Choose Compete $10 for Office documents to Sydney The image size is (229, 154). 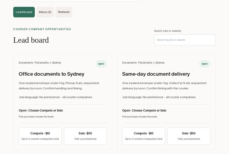tap(40, 136)
